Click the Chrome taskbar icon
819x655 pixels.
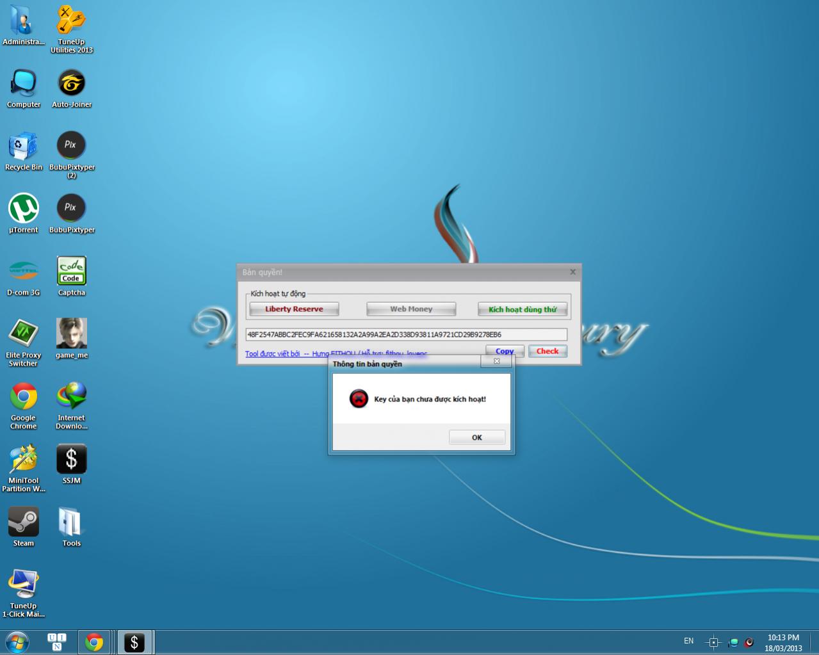(x=94, y=642)
